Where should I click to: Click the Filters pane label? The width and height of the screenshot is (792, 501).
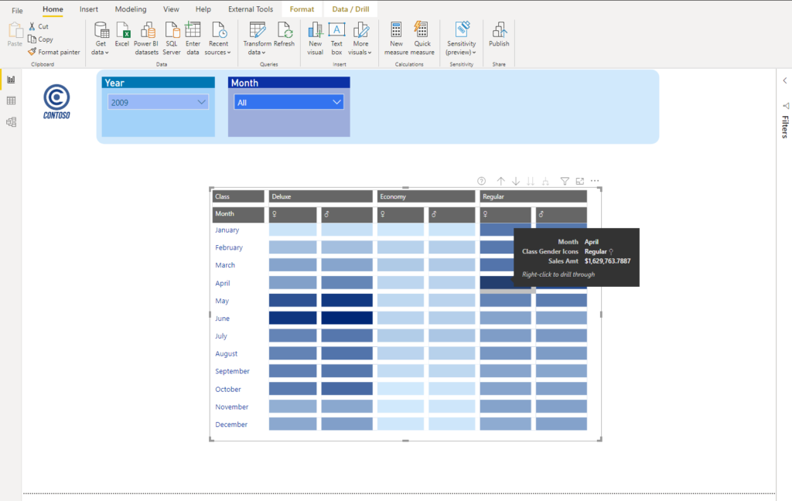coord(785,127)
